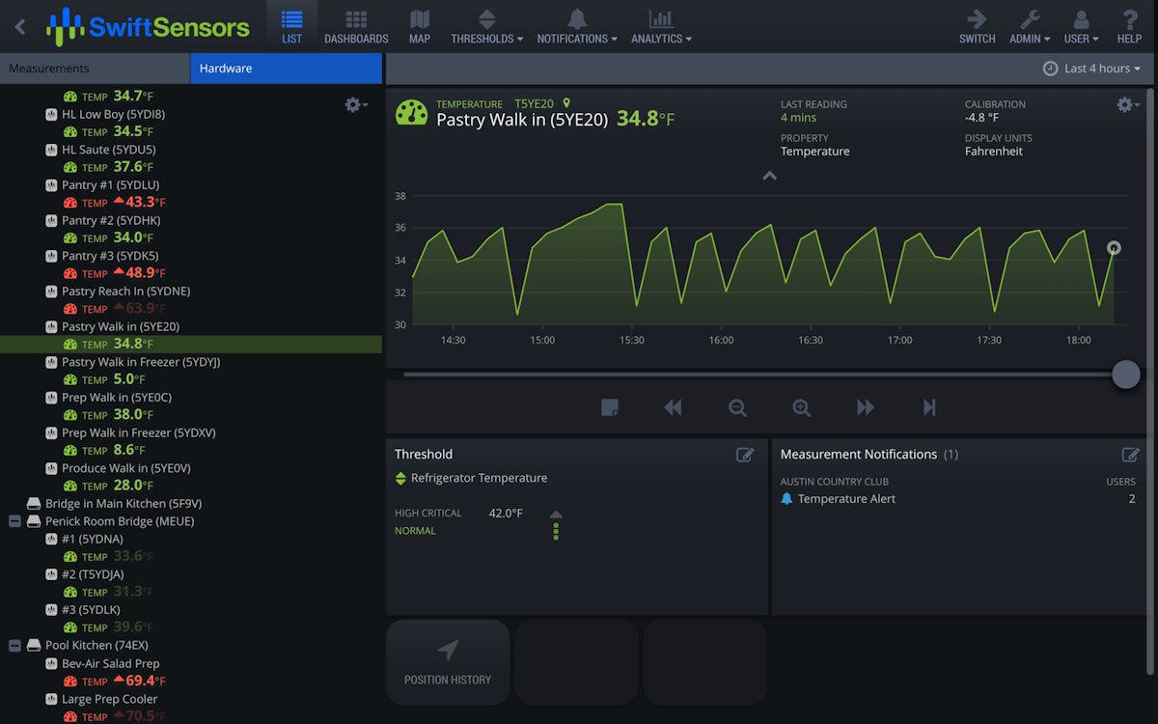Collapse the Pool Kitchen tree node

point(14,645)
